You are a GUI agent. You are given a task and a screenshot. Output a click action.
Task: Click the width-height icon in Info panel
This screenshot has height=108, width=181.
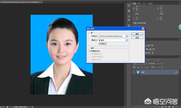click(x=158, y=19)
